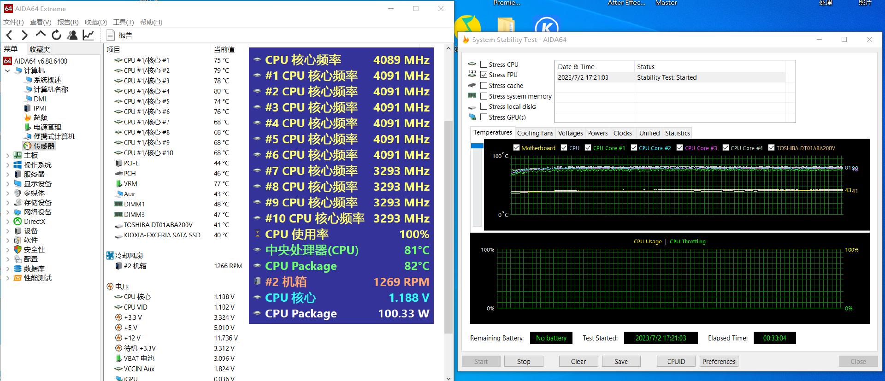
Task: Enable Stress system memory checkbox
Action: [484, 96]
